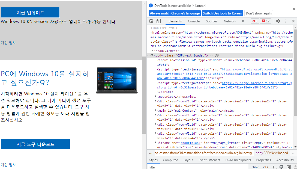The image size is (297, 169).
Task: Open the Network tab
Action: (230, 21)
